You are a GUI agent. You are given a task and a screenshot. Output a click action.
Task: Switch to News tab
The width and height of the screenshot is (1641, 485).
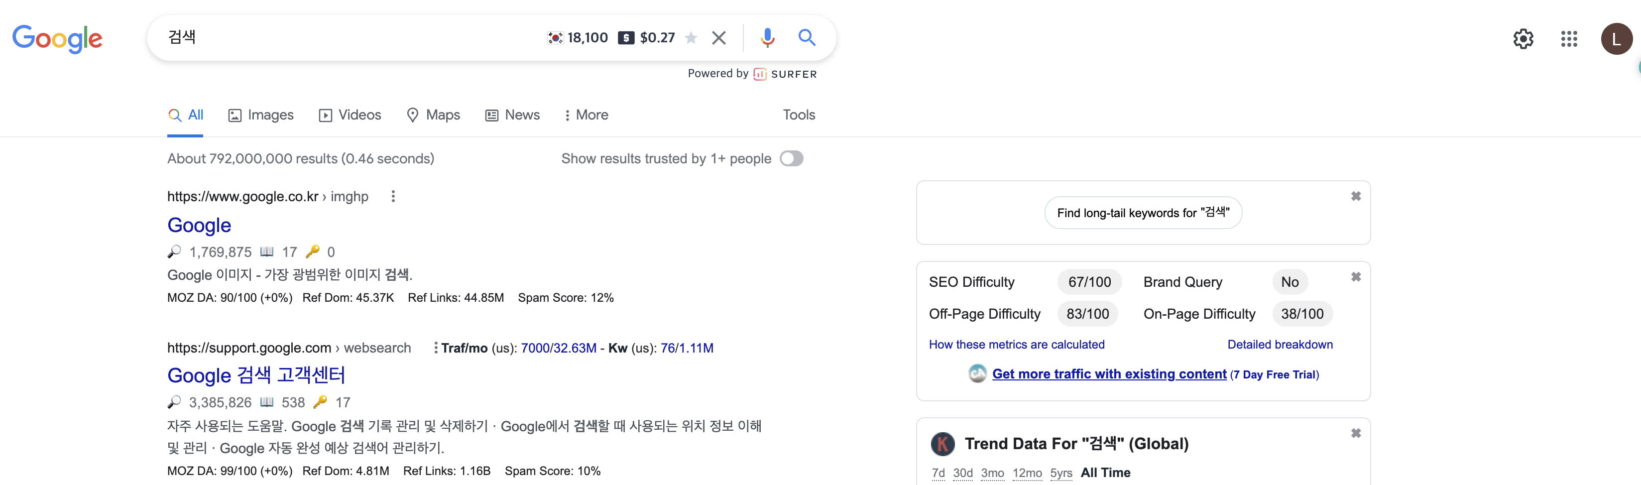click(512, 115)
